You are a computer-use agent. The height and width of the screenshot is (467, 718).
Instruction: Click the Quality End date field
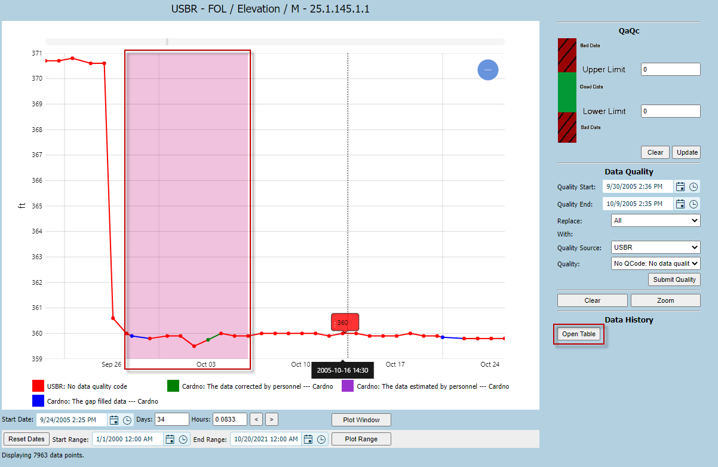pyautogui.click(x=638, y=204)
